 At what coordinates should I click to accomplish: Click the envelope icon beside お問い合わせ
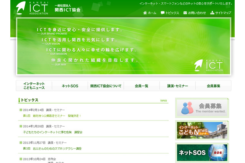[185, 13]
